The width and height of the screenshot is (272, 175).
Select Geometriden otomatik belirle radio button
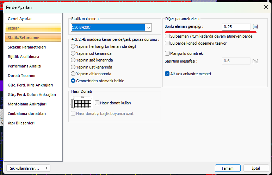pos(73,81)
